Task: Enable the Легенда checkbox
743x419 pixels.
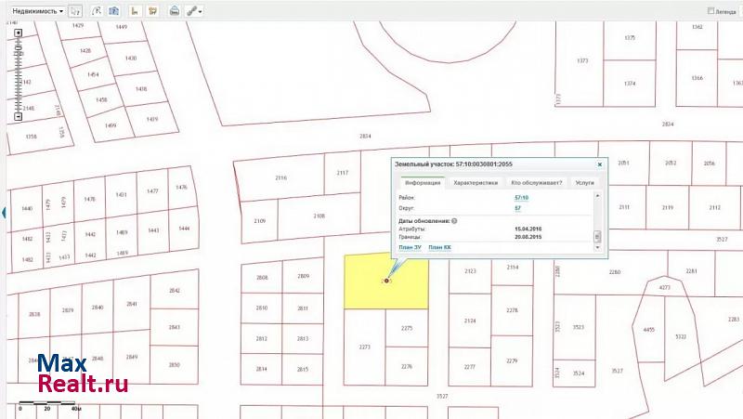Action: point(710,12)
